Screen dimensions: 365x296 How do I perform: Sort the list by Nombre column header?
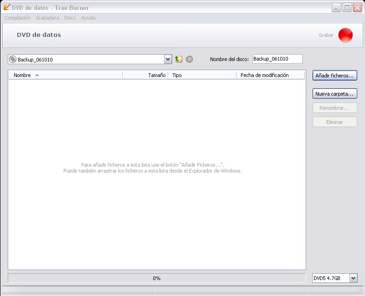[66, 75]
